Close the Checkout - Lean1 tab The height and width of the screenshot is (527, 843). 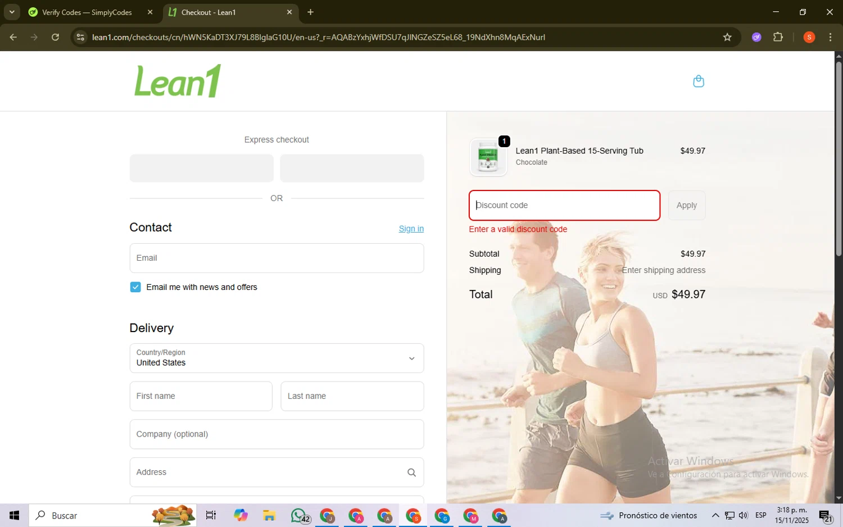(x=289, y=12)
